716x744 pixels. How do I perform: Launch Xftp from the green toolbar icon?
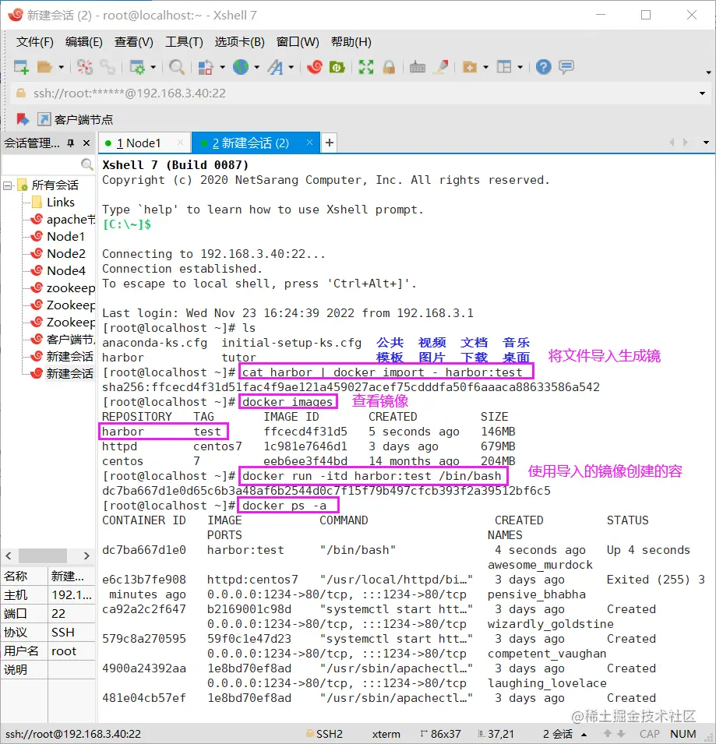click(x=337, y=67)
